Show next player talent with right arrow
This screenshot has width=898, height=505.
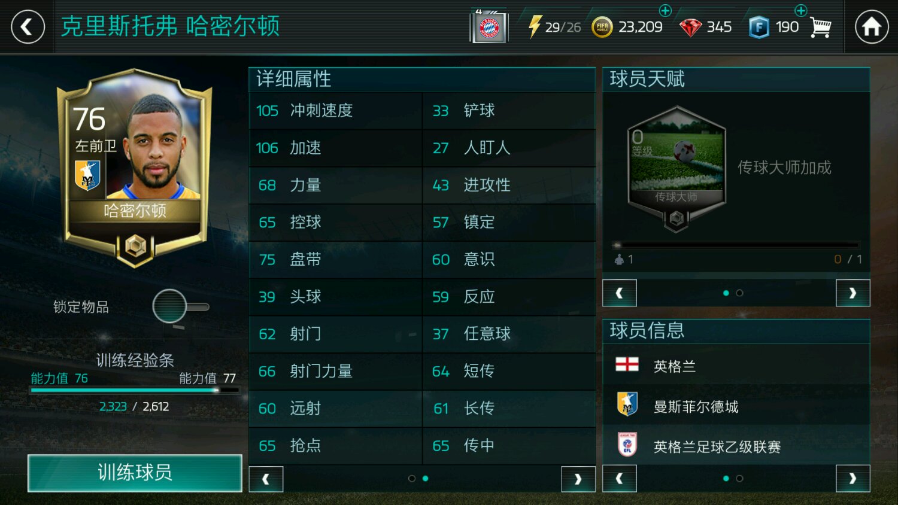point(853,293)
